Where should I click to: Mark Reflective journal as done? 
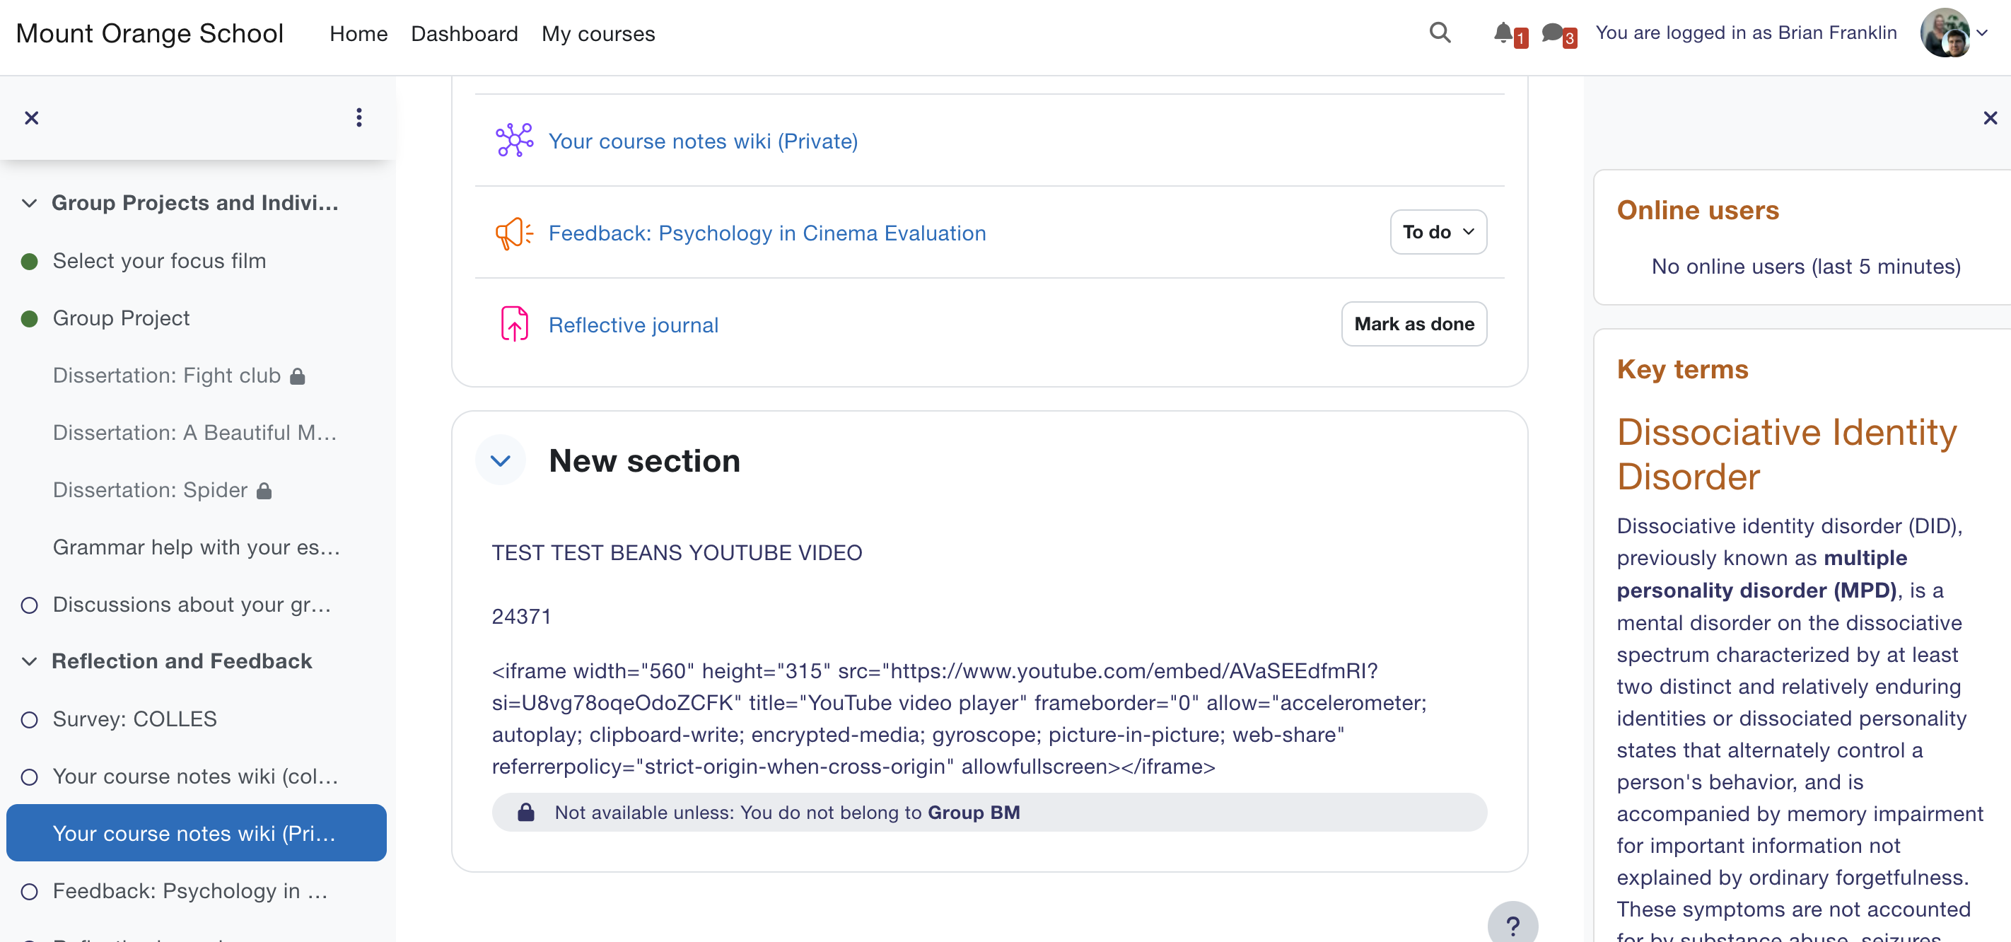click(x=1413, y=323)
